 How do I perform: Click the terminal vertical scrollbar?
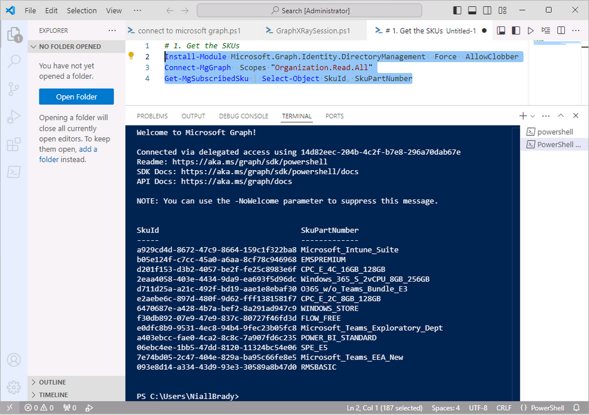tap(517, 263)
